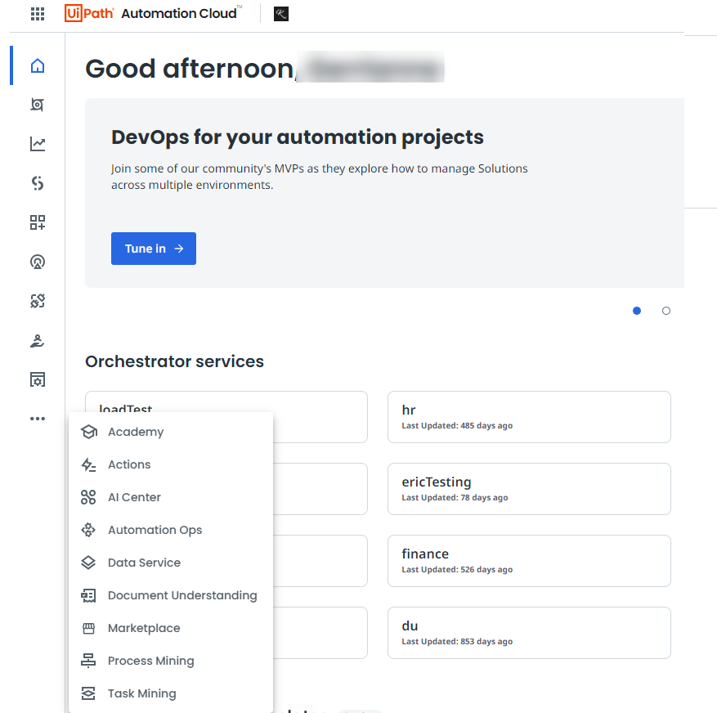Click Last Updated: 485 days ago text
The height and width of the screenshot is (713, 717).
[457, 425]
